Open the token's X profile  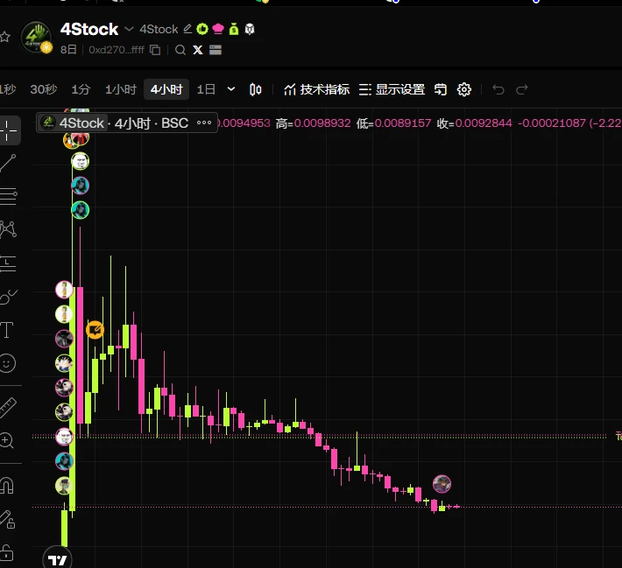tap(197, 50)
